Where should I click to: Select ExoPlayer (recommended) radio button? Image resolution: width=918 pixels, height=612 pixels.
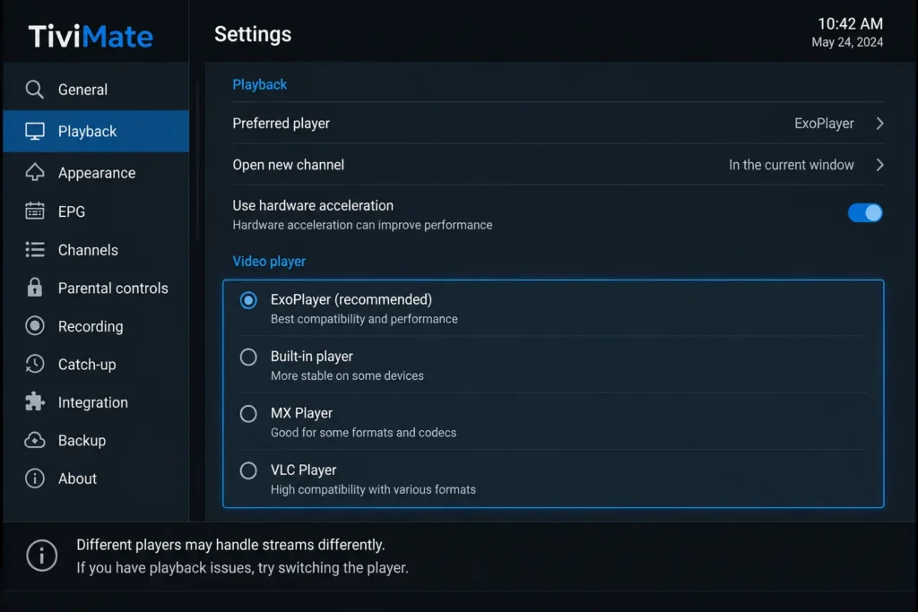click(x=248, y=300)
